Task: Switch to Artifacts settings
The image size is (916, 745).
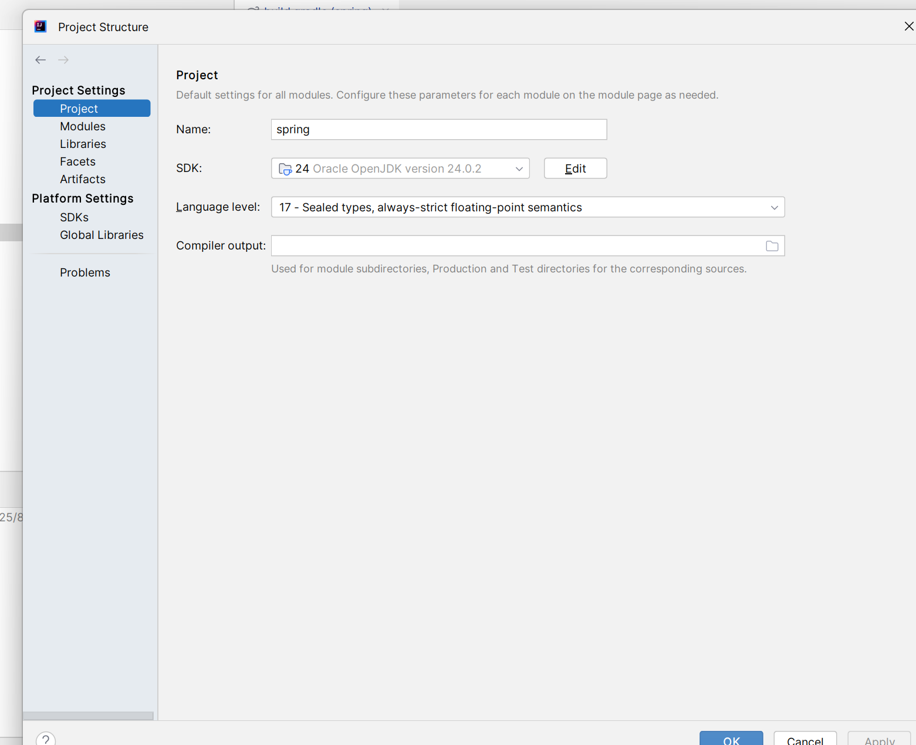Action: [83, 179]
